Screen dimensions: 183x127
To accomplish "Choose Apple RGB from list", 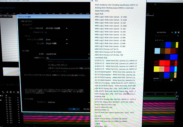I will coord(99,14).
